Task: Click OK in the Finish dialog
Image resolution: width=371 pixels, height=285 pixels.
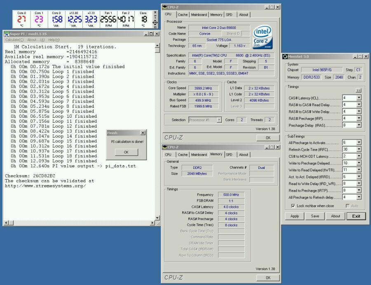Action: pos(126,152)
